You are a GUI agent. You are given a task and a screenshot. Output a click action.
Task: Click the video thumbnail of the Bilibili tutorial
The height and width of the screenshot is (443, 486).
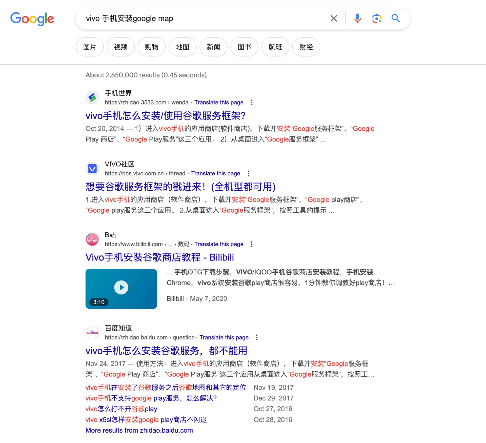coord(121,289)
